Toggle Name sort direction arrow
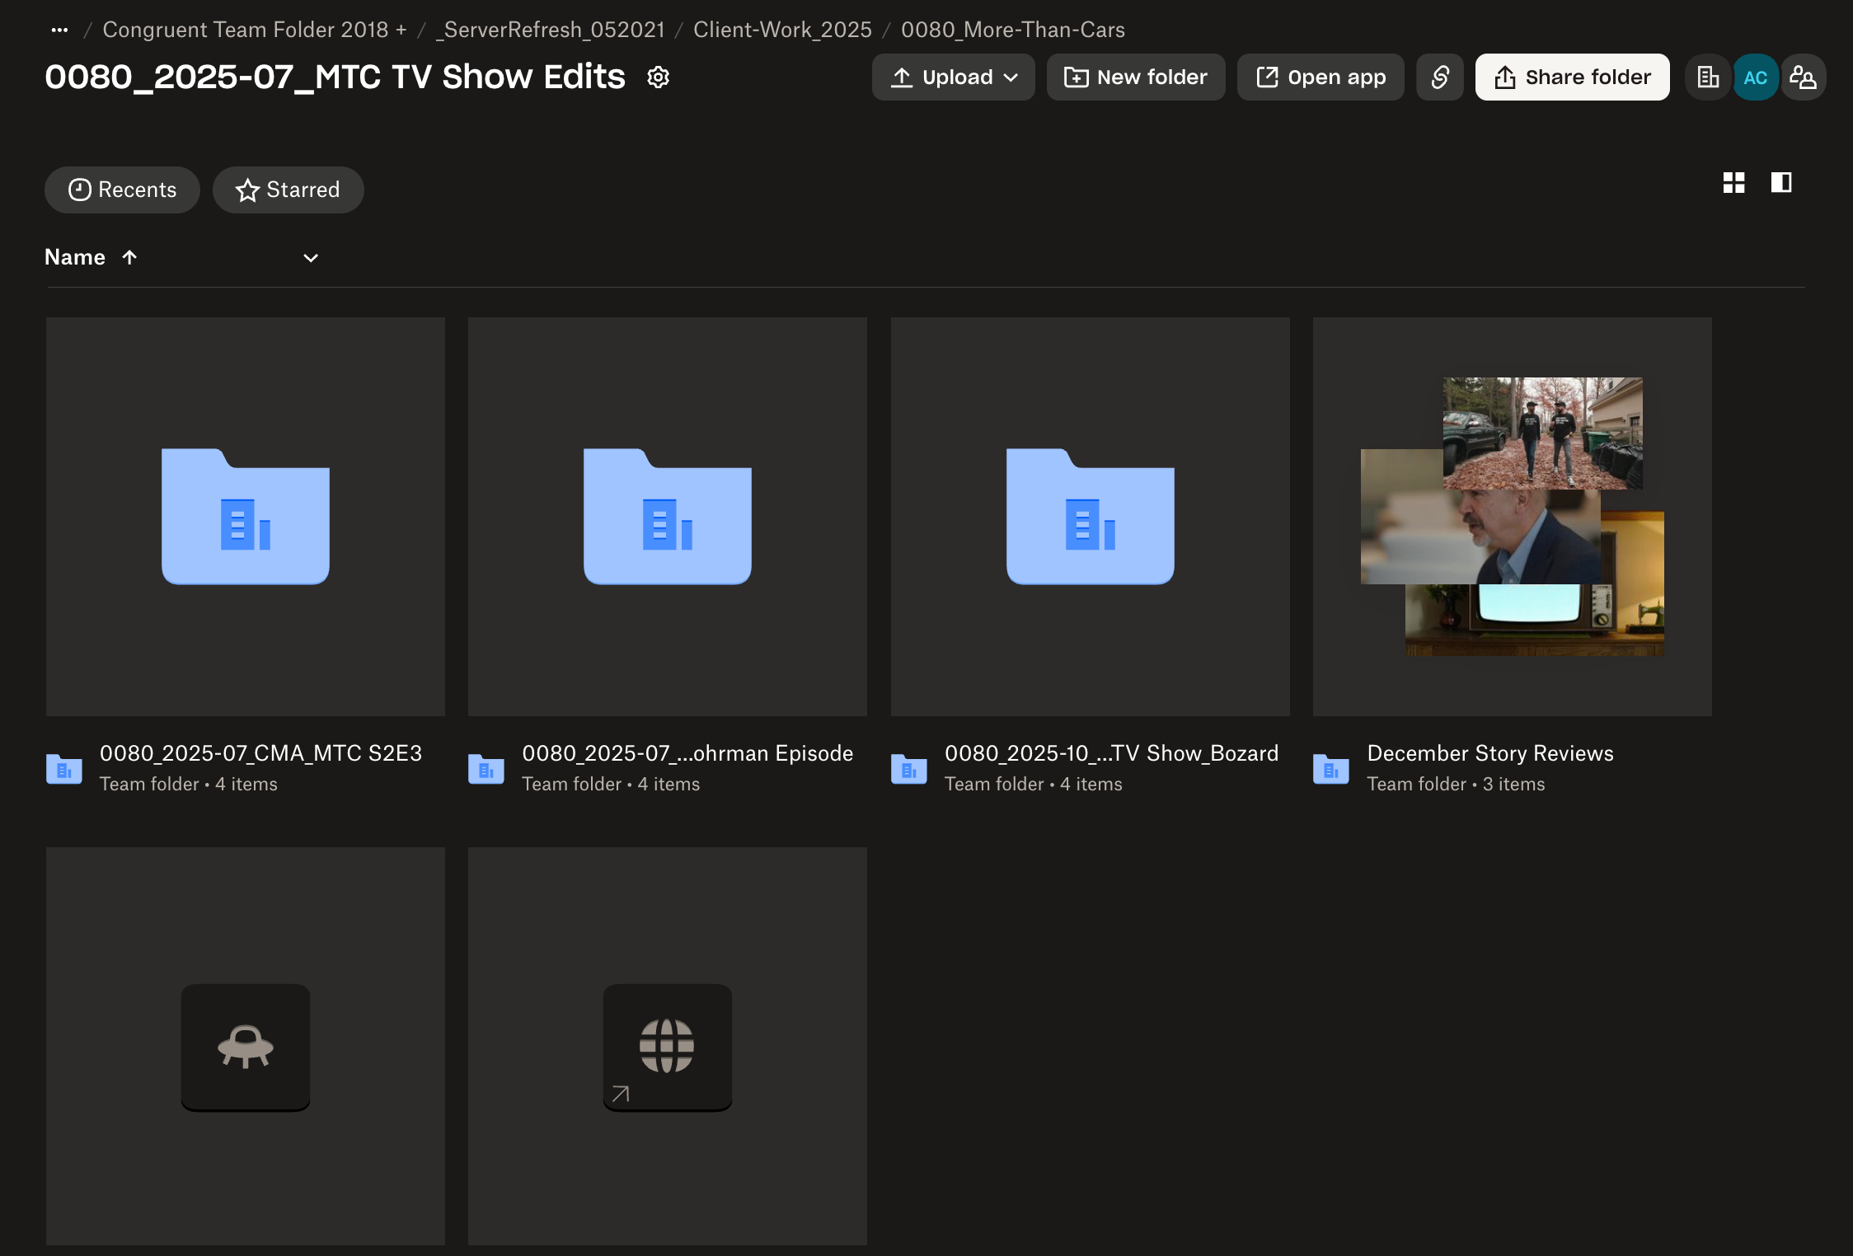 click(129, 257)
